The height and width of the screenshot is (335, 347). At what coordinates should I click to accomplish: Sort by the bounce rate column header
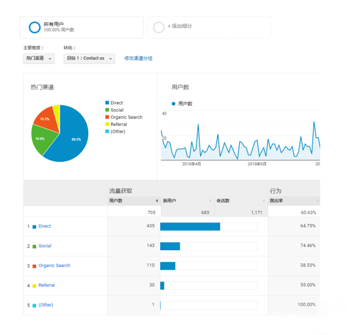coord(294,200)
